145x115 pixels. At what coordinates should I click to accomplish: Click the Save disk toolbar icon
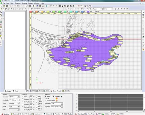tap(7, 6)
